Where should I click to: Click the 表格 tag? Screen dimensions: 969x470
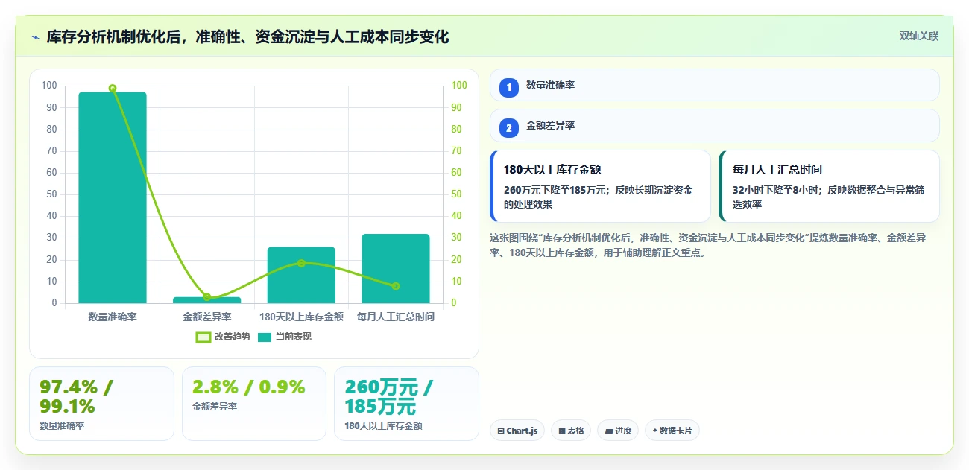coord(571,431)
